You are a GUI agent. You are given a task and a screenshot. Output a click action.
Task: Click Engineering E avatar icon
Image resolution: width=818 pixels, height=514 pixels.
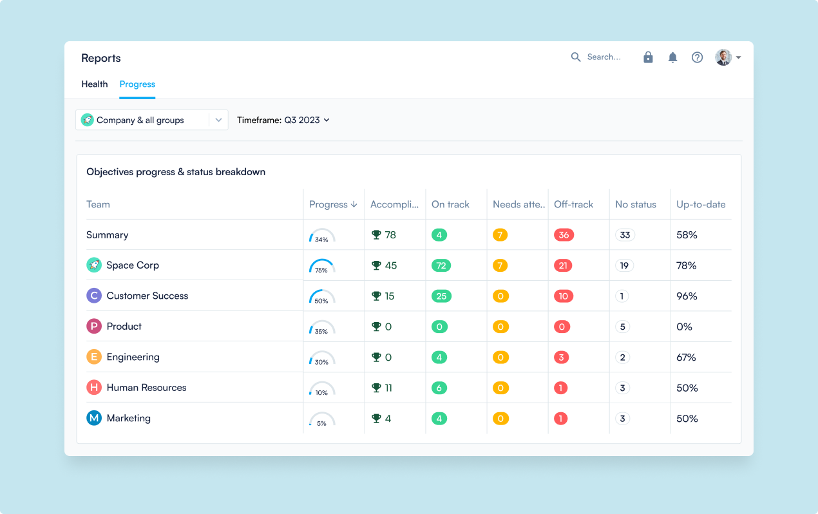[94, 357]
